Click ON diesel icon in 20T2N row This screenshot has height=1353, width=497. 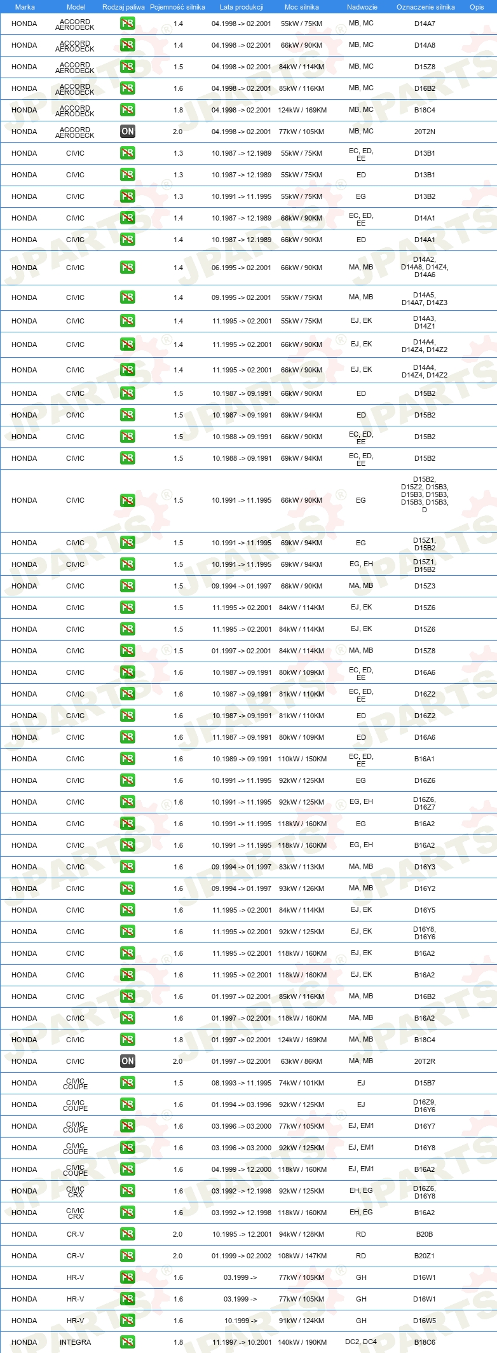127,132
